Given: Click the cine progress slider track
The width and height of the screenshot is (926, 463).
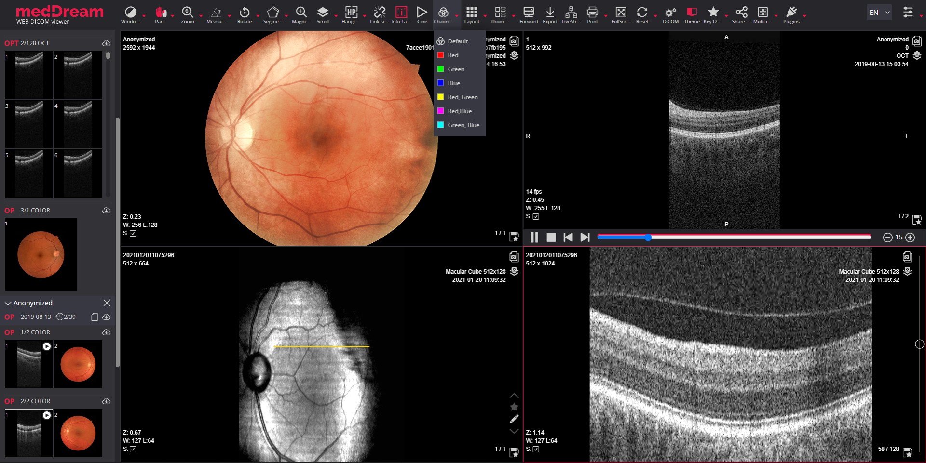Looking at the screenshot, I should [x=734, y=237].
